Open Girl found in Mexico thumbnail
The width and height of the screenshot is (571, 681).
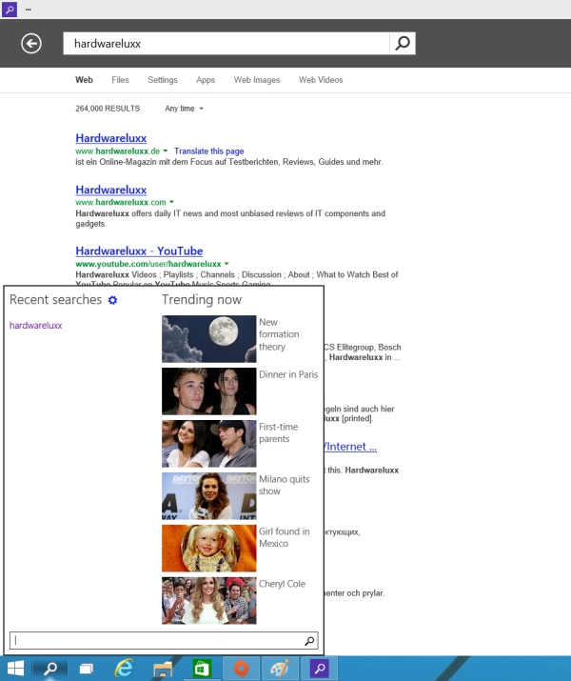pos(208,548)
